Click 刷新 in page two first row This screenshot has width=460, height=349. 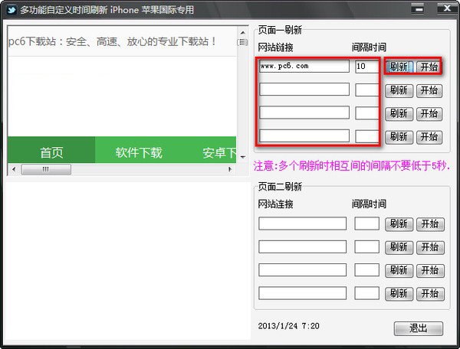point(399,224)
